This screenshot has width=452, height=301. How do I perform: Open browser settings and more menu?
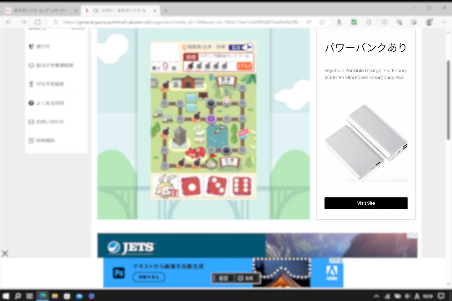(x=444, y=22)
